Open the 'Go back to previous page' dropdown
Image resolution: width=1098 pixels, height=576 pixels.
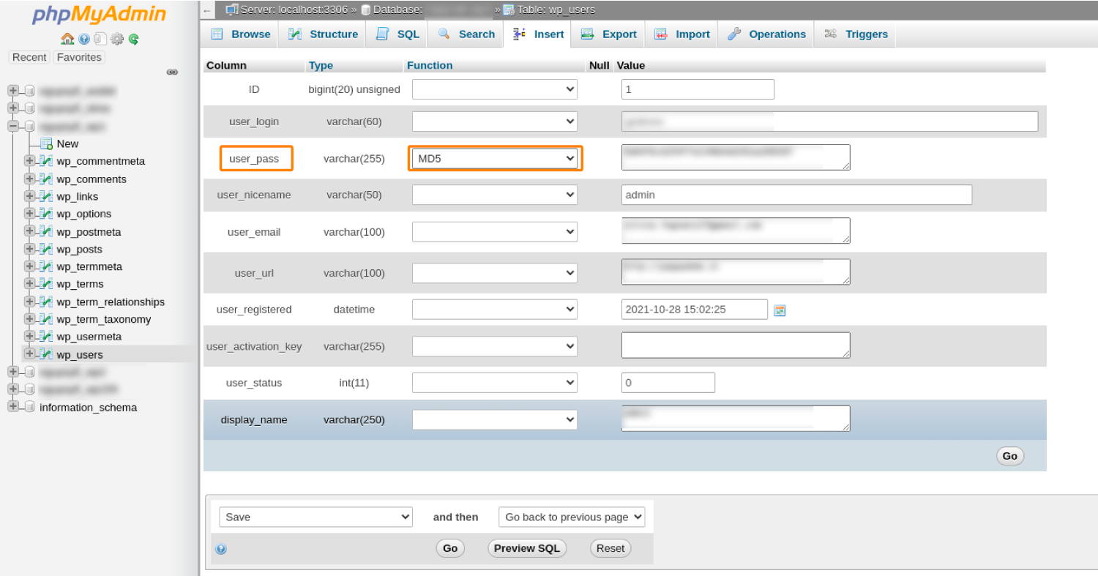(572, 517)
